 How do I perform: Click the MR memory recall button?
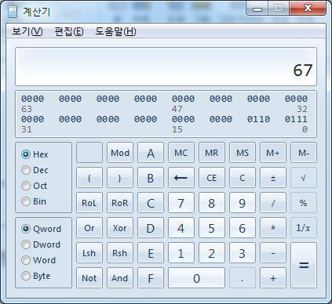(x=212, y=153)
